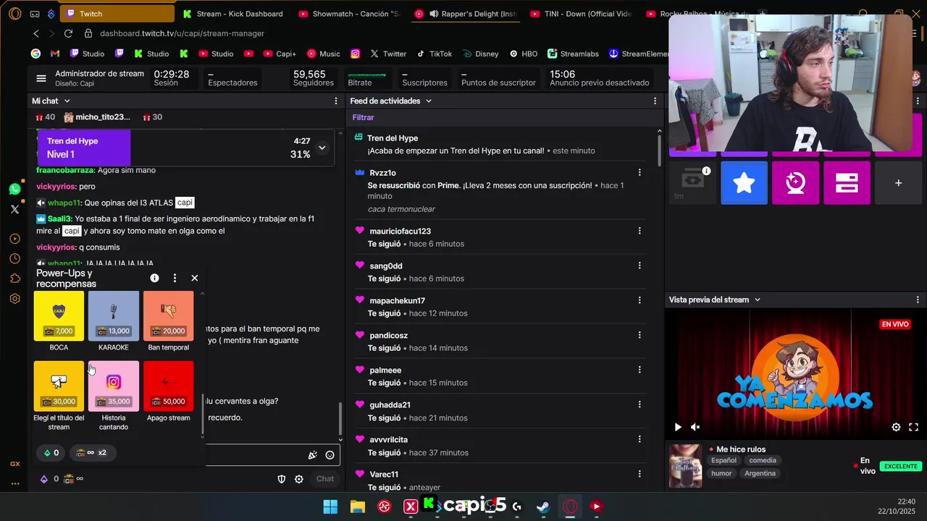Click the chat messages scrollbar
The width and height of the screenshot is (927, 521).
(x=340, y=418)
